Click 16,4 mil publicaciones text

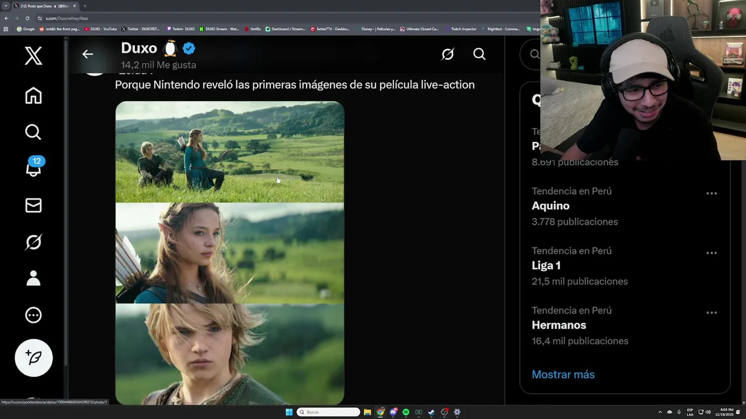[580, 341]
